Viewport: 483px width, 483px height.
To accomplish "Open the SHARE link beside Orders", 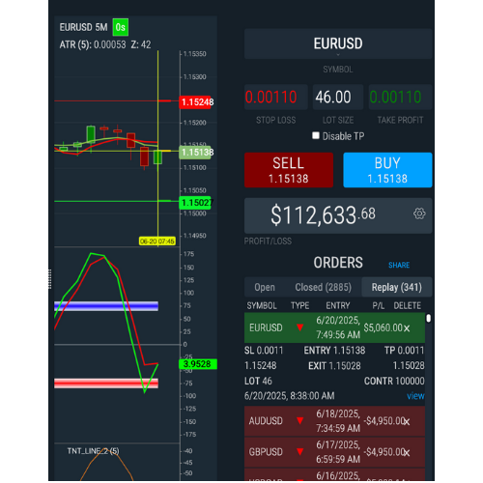I will (399, 265).
